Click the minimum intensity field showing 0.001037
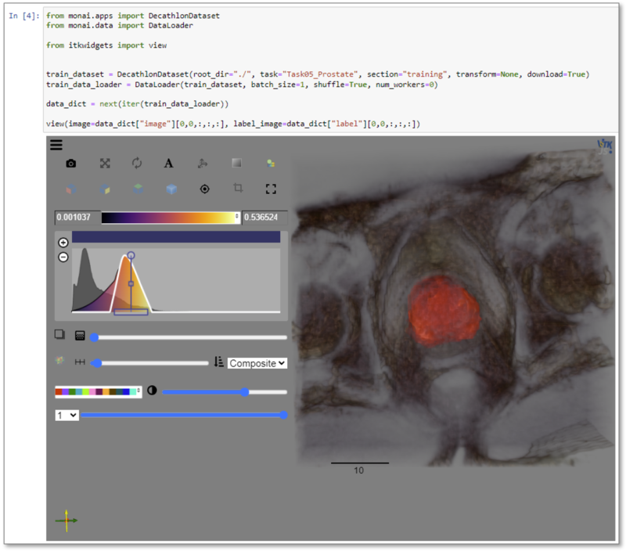 [x=76, y=215]
